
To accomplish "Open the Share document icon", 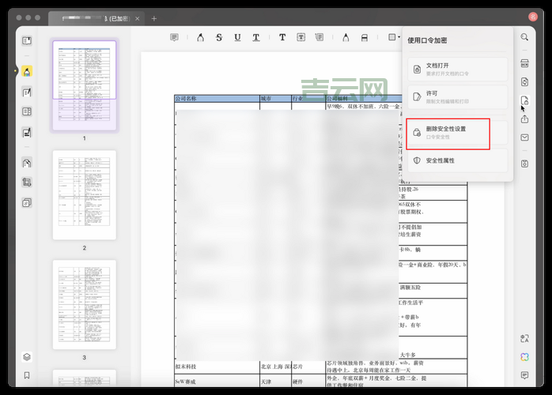I will (x=524, y=119).
